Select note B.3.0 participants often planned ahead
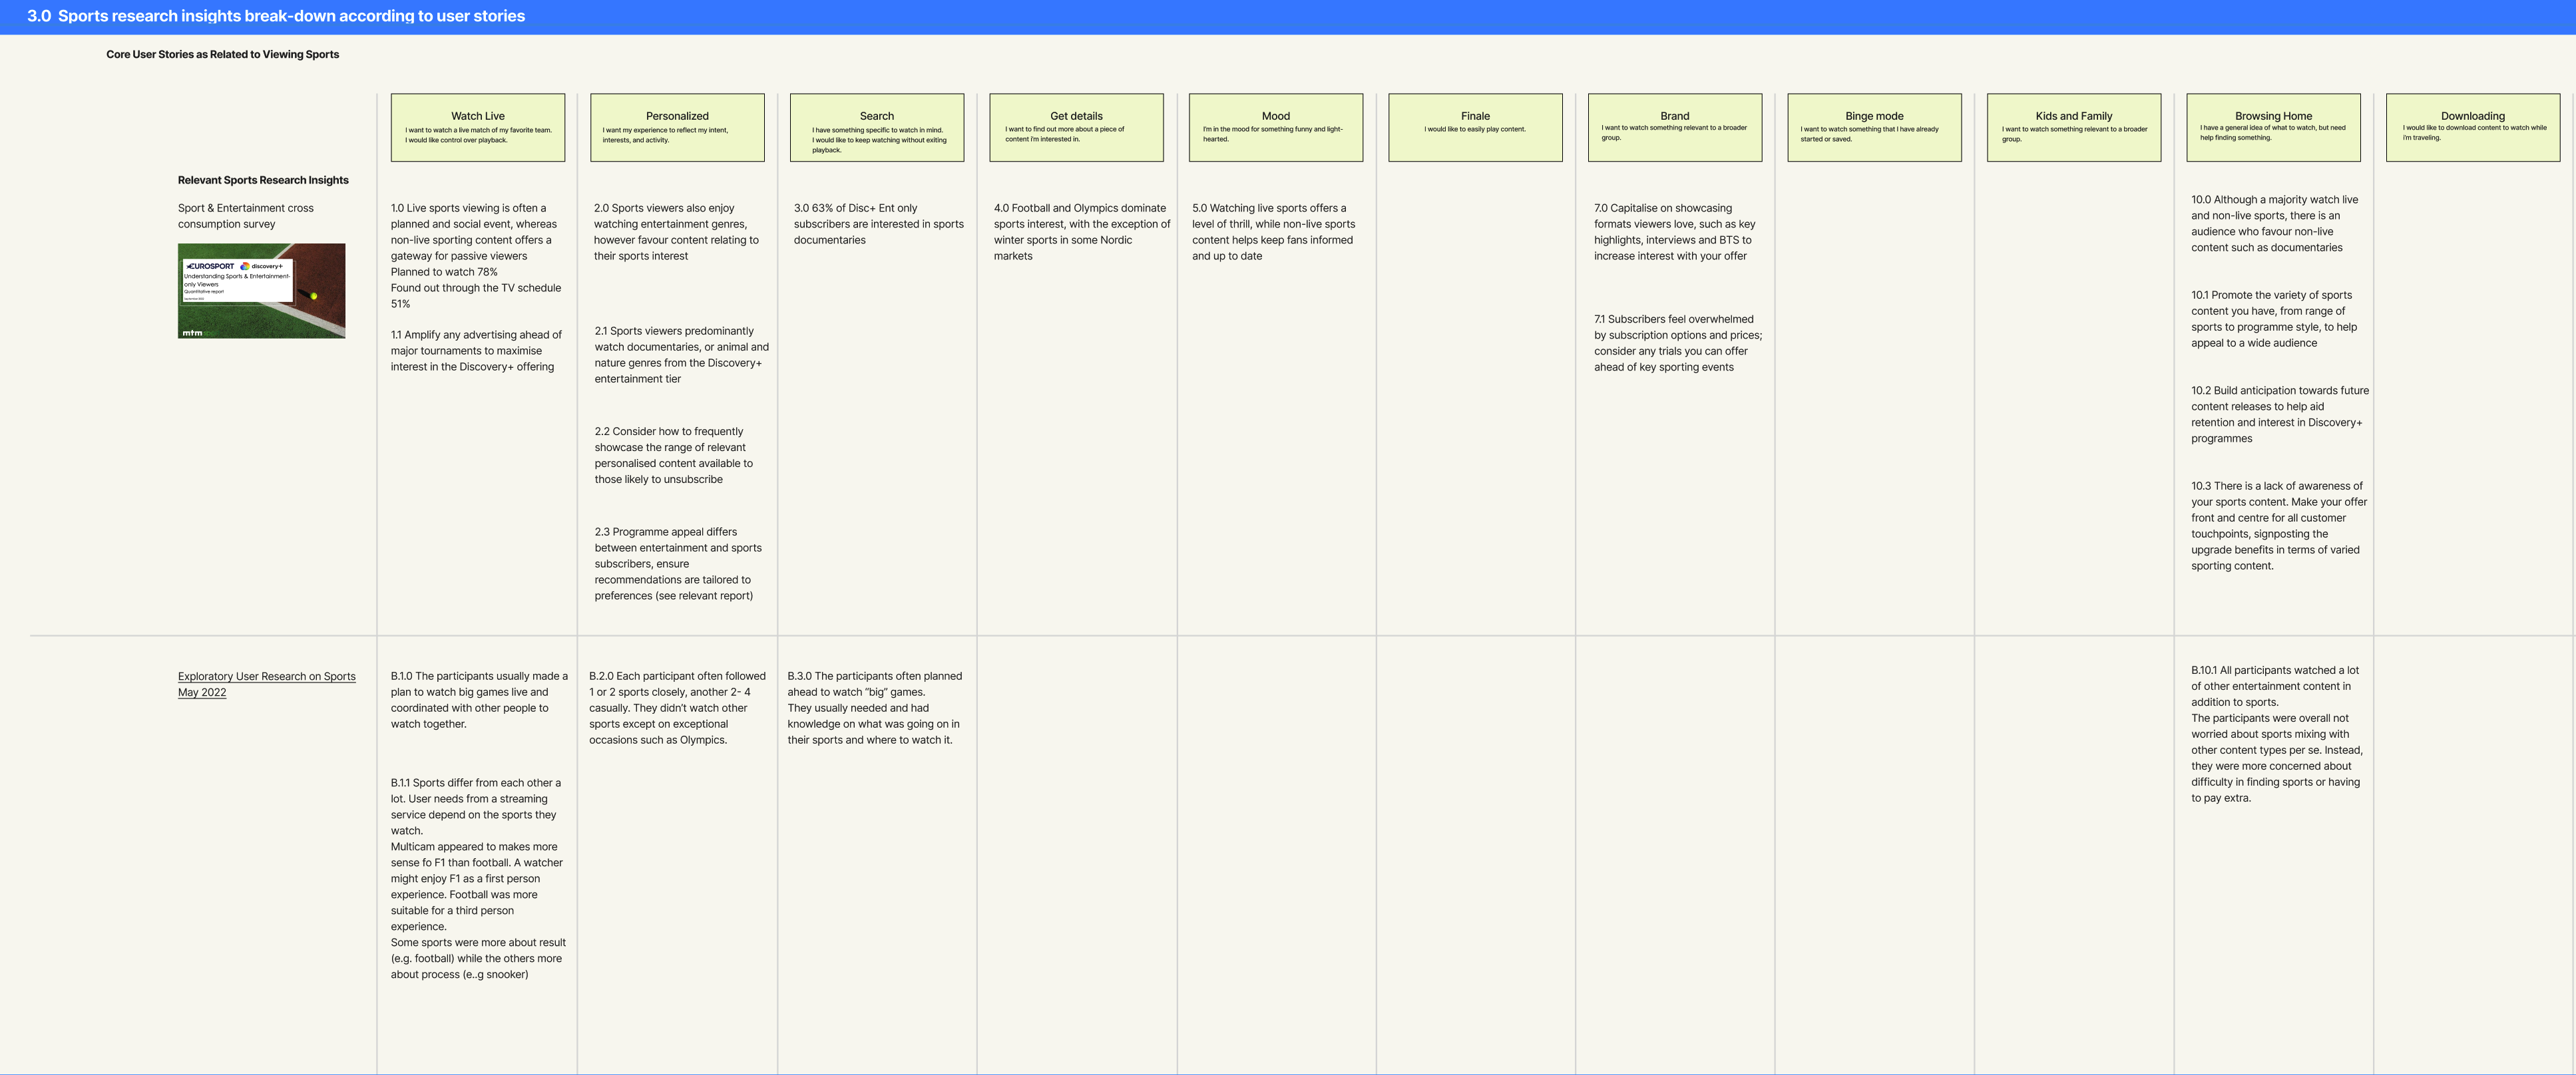 (875, 708)
